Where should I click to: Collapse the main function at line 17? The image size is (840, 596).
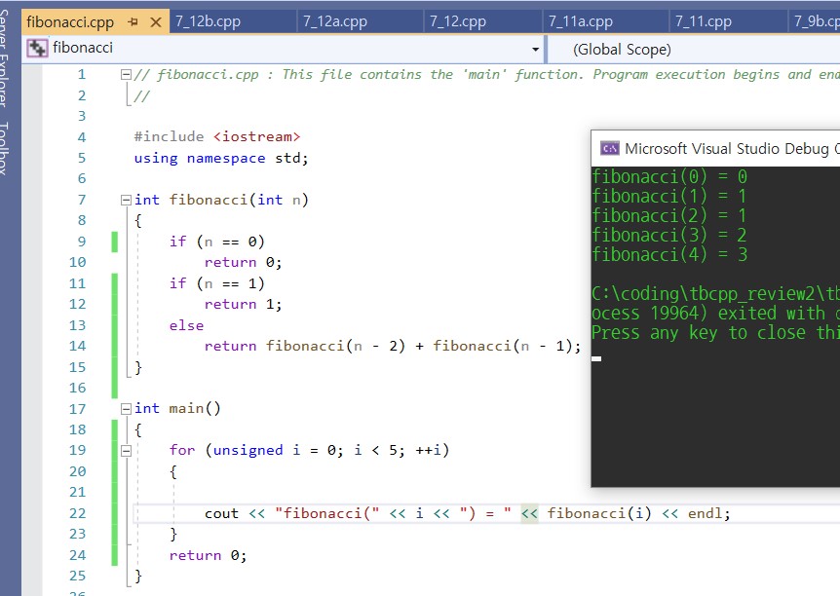pyautogui.click(x=126, y=409)
